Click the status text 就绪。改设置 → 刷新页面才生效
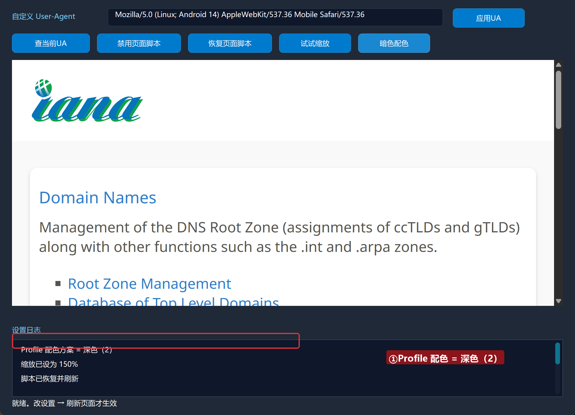 point(64,403)
